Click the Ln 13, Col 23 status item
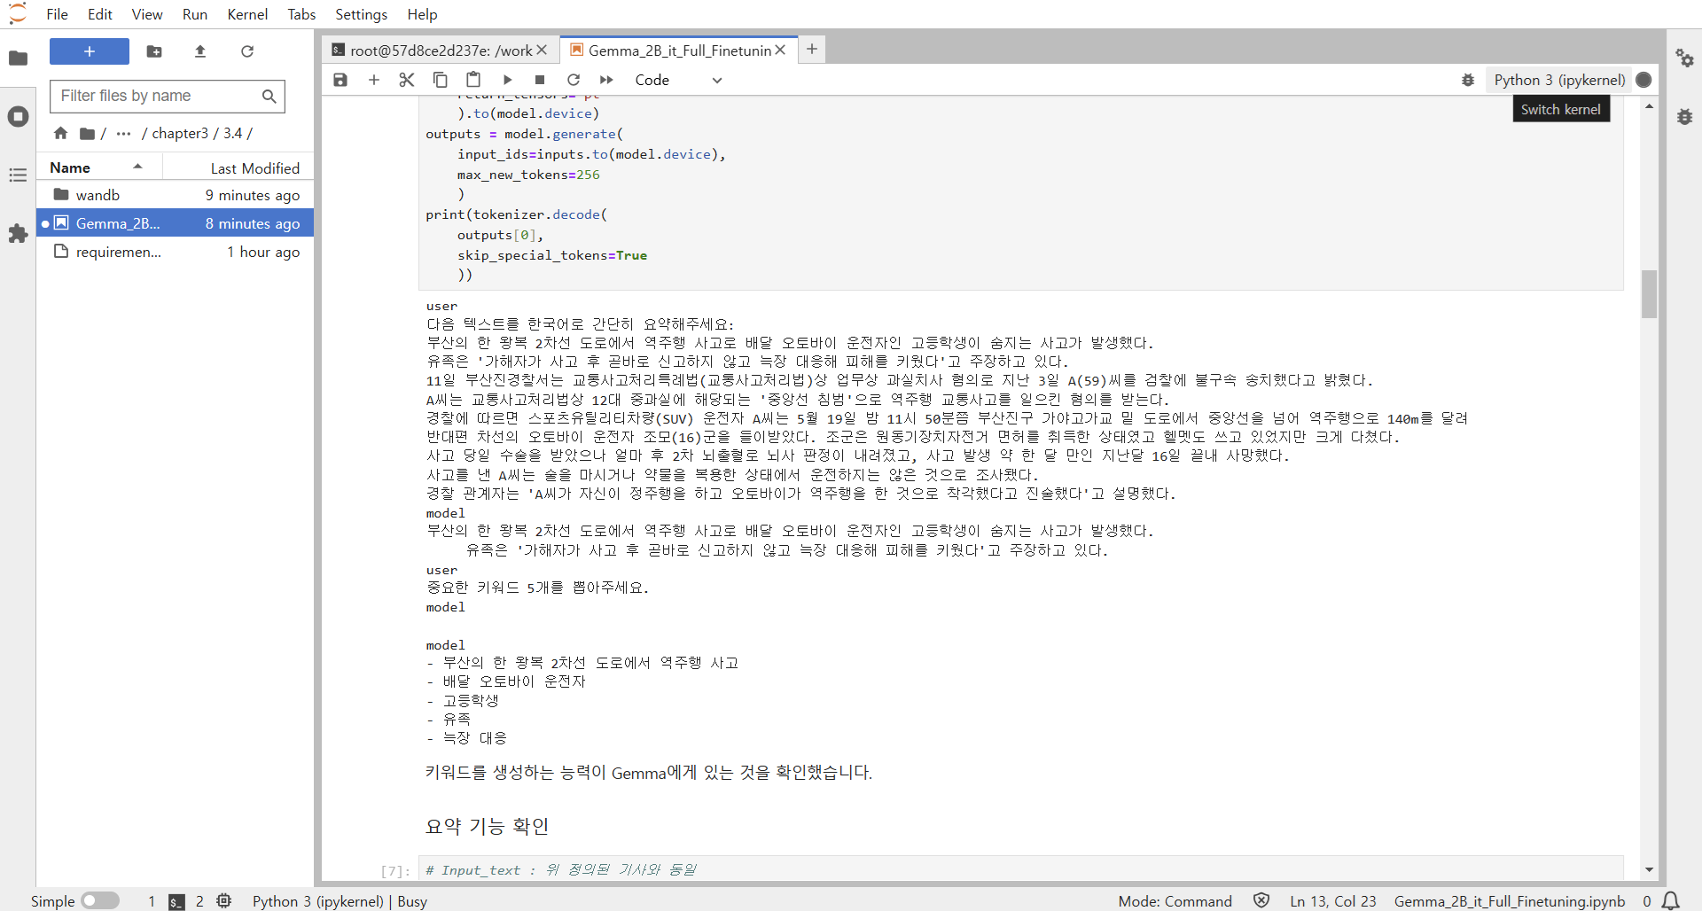 1333,901
